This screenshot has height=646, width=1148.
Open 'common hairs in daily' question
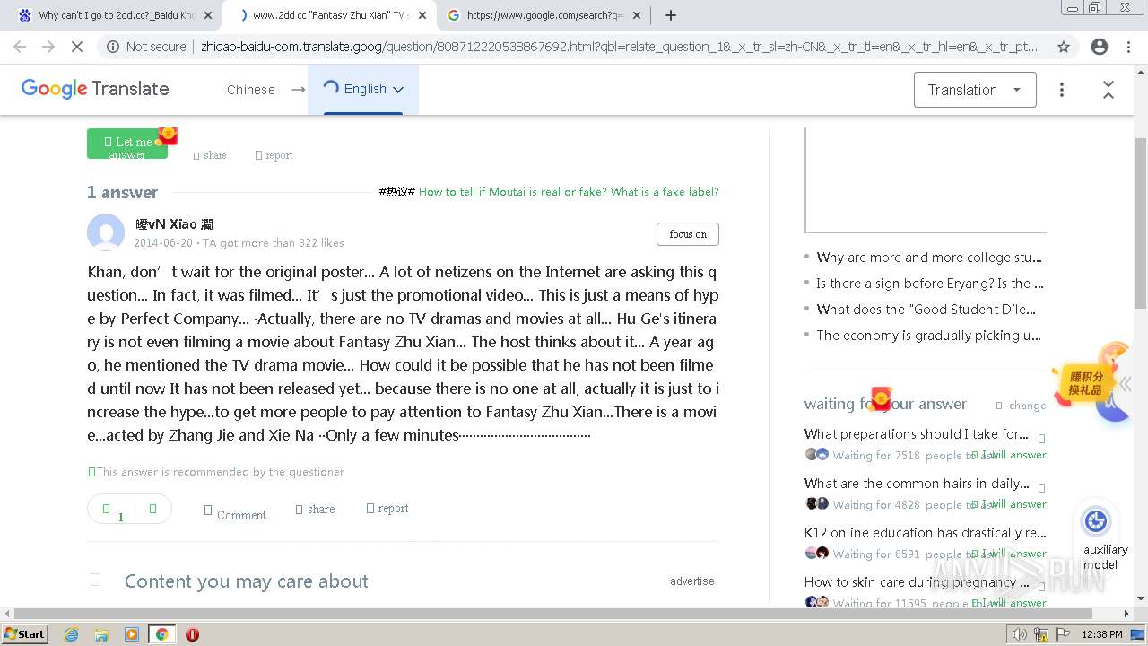917,484
